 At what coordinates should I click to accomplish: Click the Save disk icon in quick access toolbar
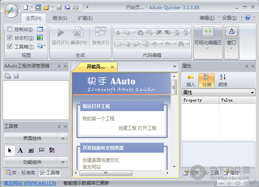point(59,7)
